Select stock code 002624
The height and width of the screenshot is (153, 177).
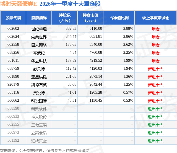point(13,37)
